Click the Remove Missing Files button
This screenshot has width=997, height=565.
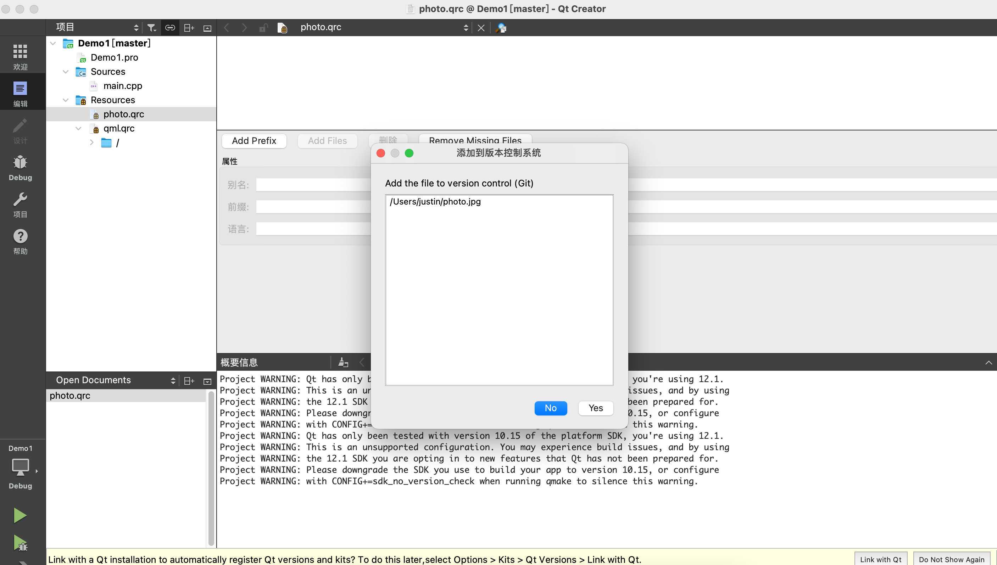click(475, 140)
